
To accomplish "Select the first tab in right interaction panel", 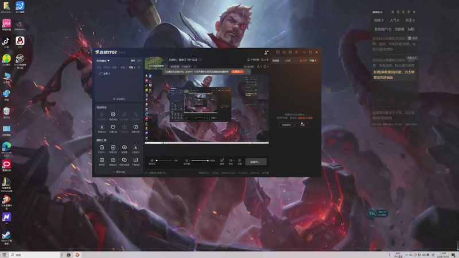I will (275, 61).
